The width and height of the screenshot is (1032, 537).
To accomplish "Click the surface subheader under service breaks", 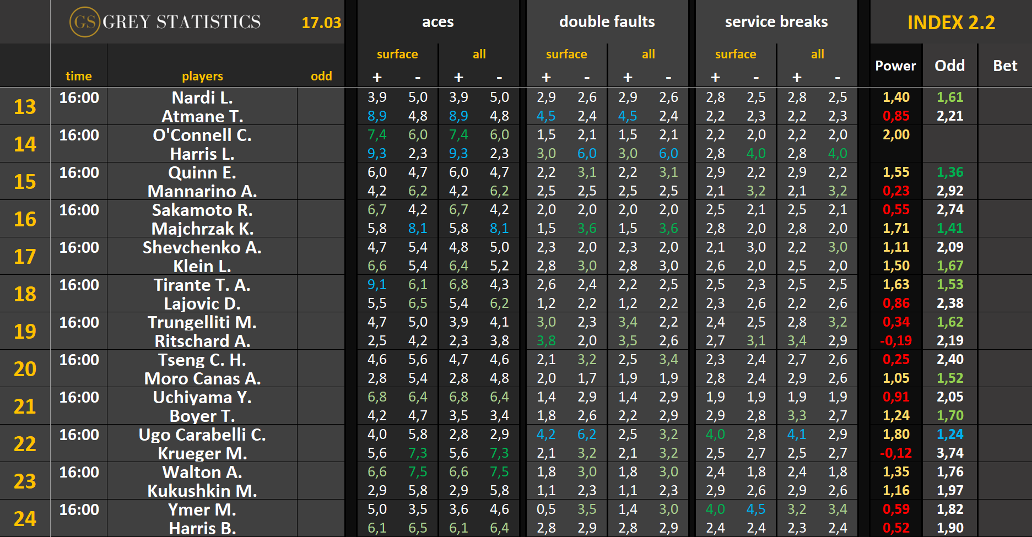I will pyautogui.click(x=736, y=54).
